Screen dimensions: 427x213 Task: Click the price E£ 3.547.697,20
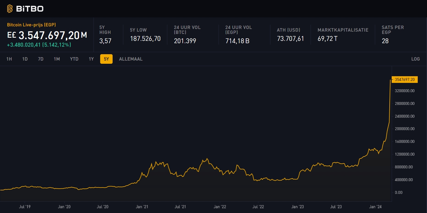tap(47, 35)
